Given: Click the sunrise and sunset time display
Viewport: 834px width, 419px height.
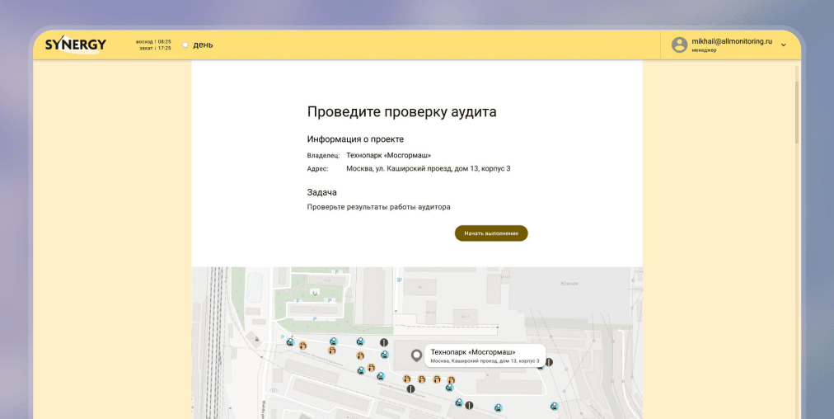Looking at the screenshot, I should coord(155,45).
